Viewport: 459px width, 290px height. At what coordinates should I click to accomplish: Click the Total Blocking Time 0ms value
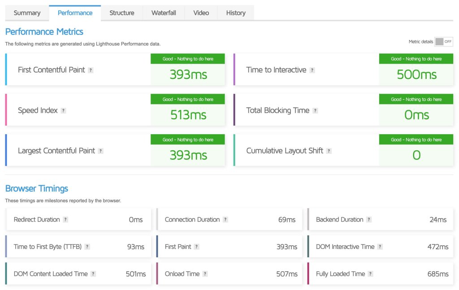coord(416,115)
